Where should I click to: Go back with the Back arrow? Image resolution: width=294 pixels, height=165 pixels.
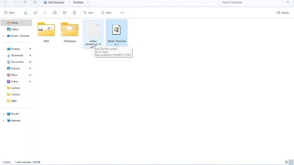pyautogui.click(x=6, y=2)
